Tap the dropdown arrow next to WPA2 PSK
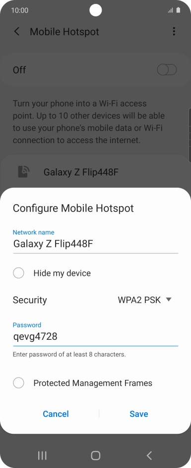191x468 pixels. (169, 300)
